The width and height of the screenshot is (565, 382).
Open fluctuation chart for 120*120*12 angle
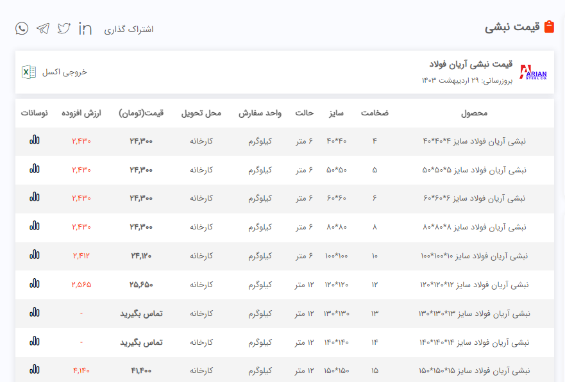tap(35, 283)
